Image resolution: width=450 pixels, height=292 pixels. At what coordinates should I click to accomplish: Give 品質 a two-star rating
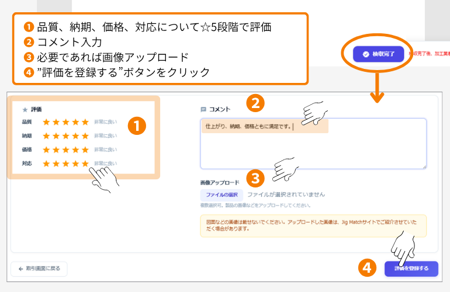56,122
